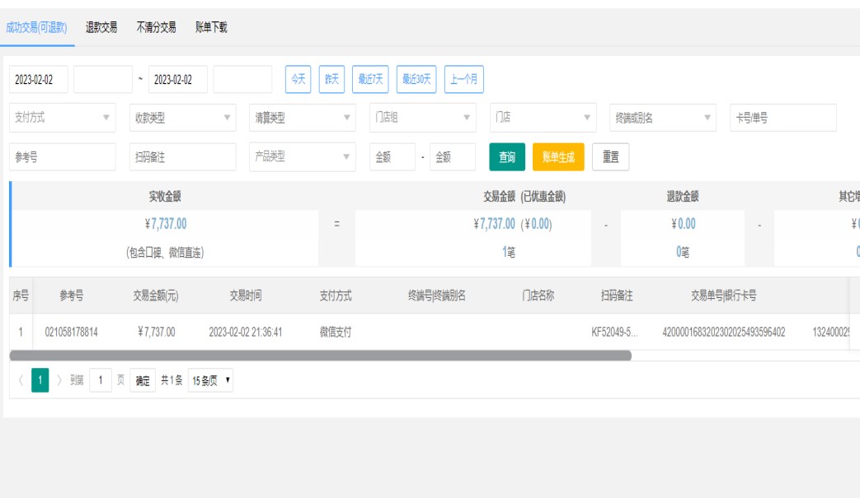860x498 pixels.
Task: Click the page 1 pagination button
Action: (40, 380)
